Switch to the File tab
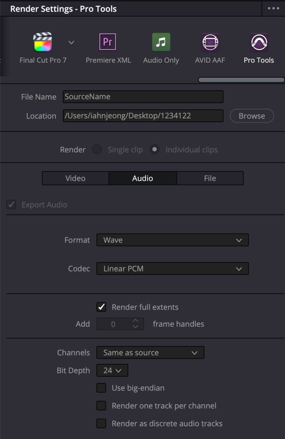Image resolution: width=285 pixels, height=439 pixels. (x=210, y=178)
